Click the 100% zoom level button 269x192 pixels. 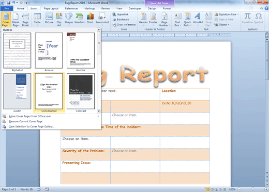(232, 189)
